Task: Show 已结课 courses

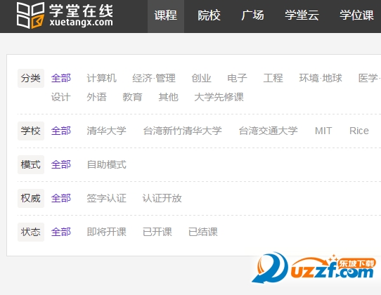Action: (203, 232)
